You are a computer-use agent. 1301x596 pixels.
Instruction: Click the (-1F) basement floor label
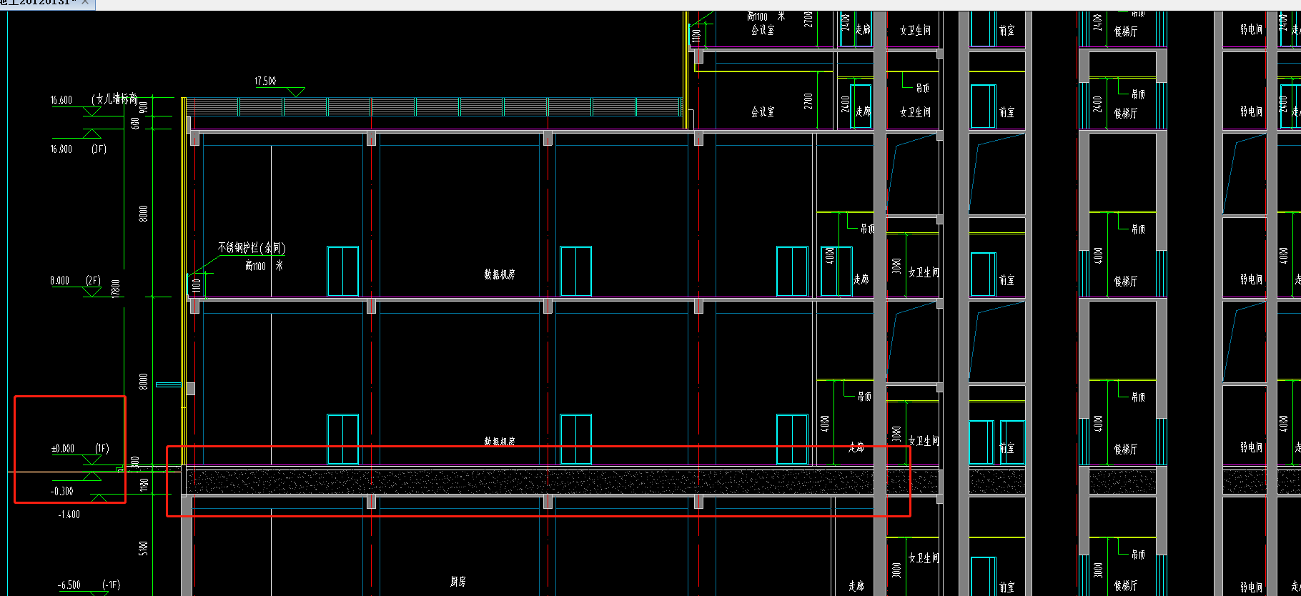[x=111, y=585]
